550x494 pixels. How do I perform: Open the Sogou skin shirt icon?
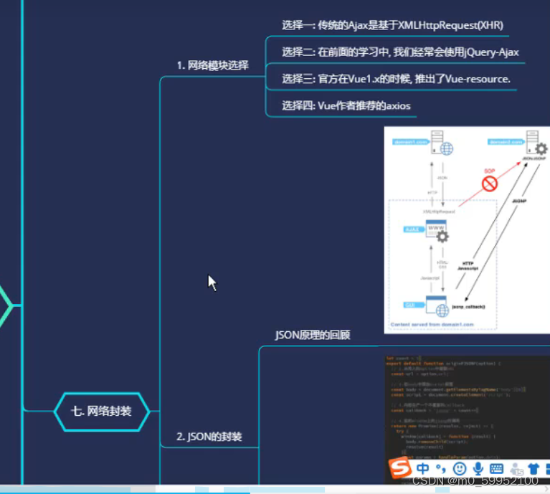534,468
